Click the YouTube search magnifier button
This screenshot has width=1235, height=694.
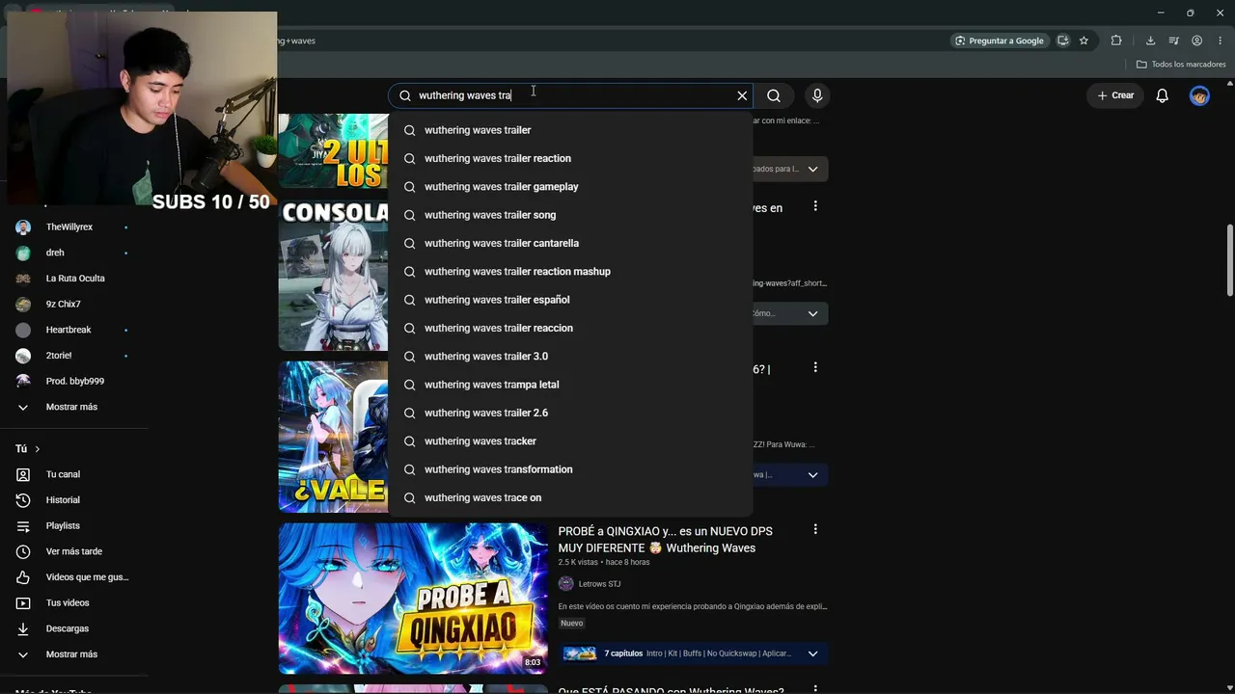point(774,95)
